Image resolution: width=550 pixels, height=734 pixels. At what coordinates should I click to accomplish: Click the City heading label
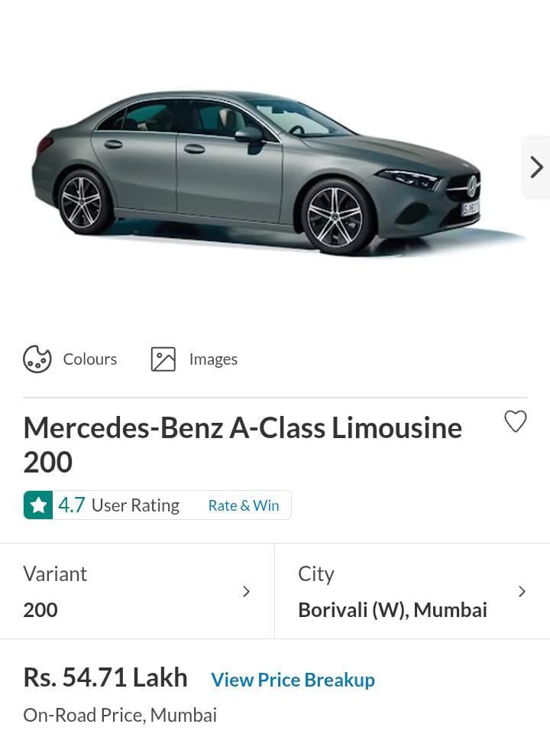coord(316,574)
